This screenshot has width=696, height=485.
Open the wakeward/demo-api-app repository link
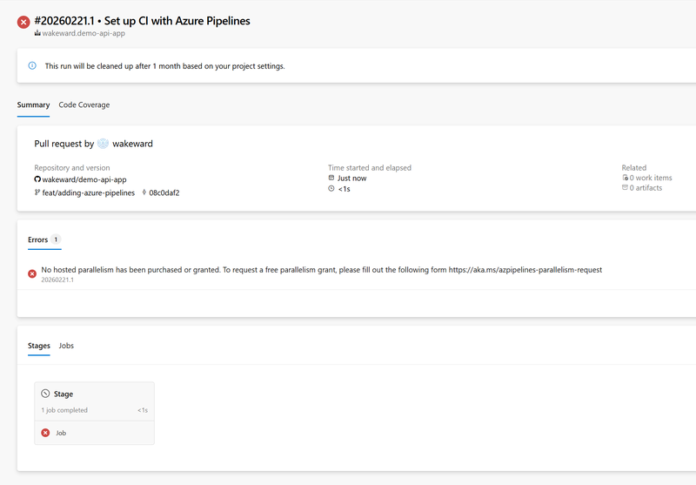coord(84,179)
